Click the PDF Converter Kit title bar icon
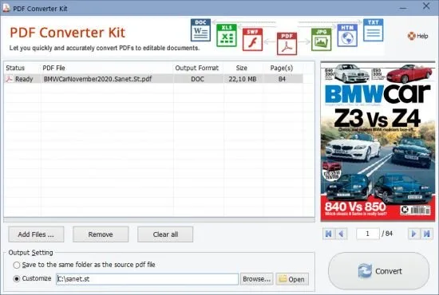 [6, 8]
